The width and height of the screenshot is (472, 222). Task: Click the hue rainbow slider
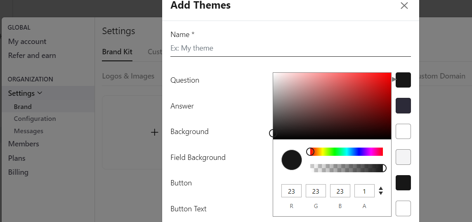pos(346,152)
